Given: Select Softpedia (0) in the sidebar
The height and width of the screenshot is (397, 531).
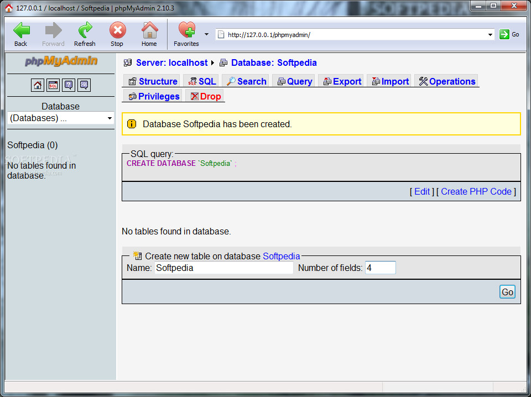Looking at the screenshot, I should pyautogui.click(x=33, y=145).
